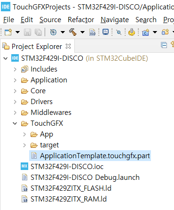Click the Includes header icon
Screen dimensions: 174x210
click(24, 69)
